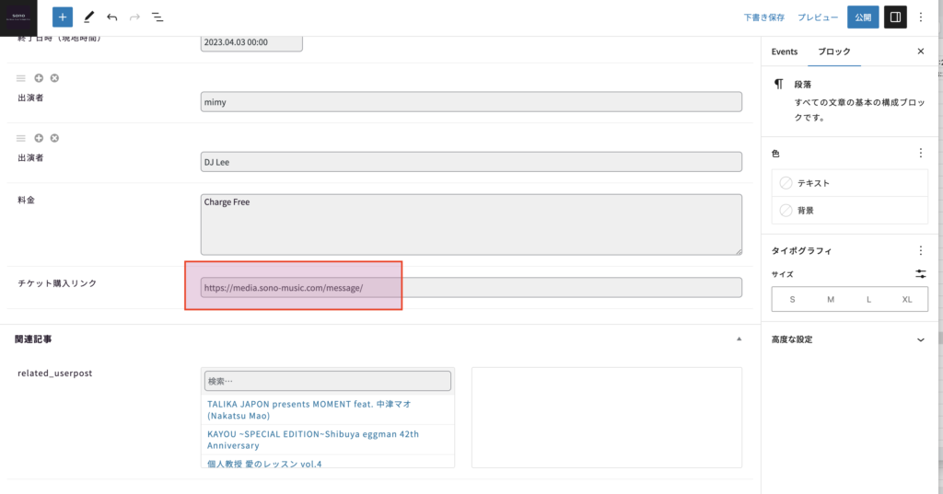Viewport: 943px width, 494px height.
Task: Click the 公開 publish button
Action: click(x=863, y=17)
